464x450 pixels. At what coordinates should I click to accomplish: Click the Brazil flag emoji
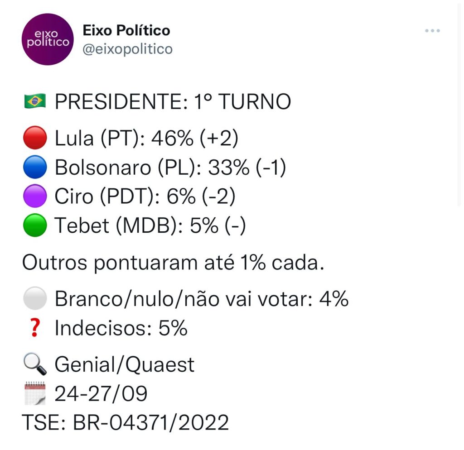point(34,102)
